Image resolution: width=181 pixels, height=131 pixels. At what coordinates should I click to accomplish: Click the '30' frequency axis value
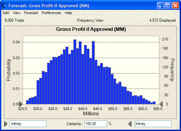click(x=166, y=95)
